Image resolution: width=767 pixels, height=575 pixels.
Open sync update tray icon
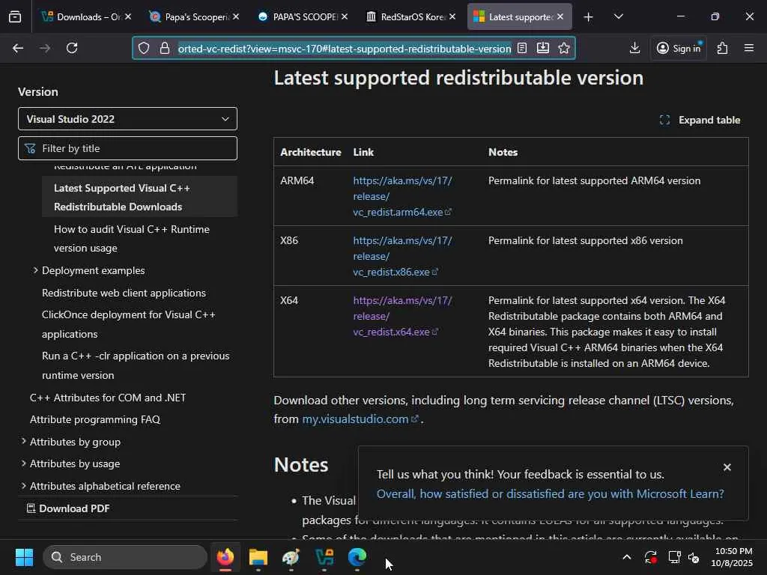tap(651, 557)
